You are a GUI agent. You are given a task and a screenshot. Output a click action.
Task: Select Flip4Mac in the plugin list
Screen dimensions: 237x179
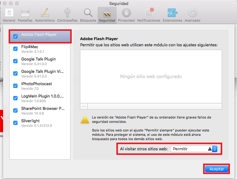click(40, 49)
